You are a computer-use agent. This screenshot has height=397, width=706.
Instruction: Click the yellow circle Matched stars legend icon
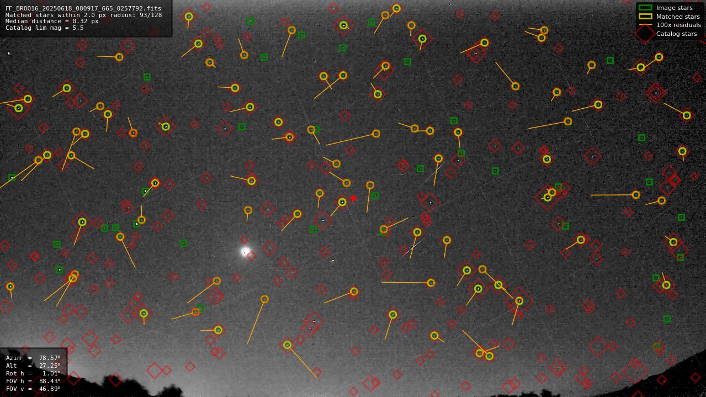click(645, 17)
